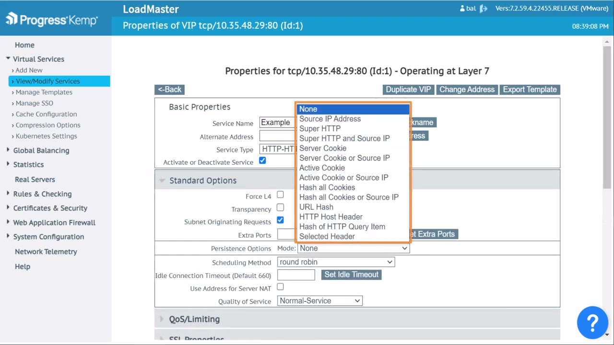Select Super HTTP from persistence list
This screenshot has width=614, height=345.
[x=320, y=128]
